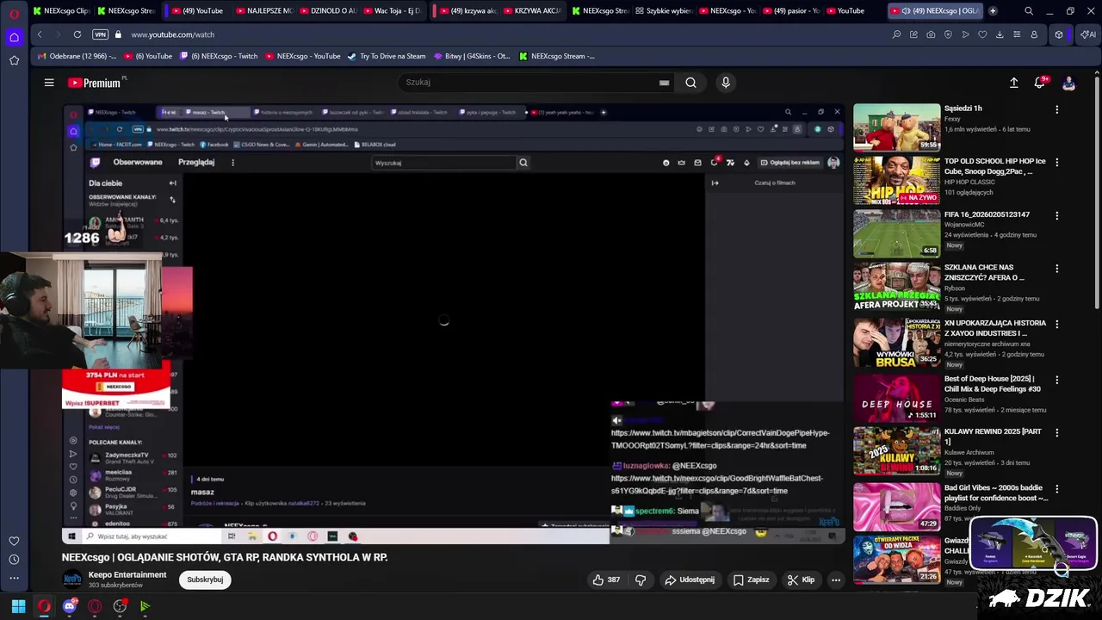
Task: Click the page vertical scrollbar
Action: tap(1098, 189)
